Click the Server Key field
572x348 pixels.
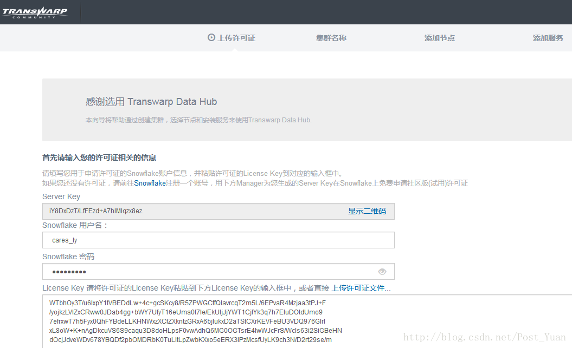click(x=218, y=211)
